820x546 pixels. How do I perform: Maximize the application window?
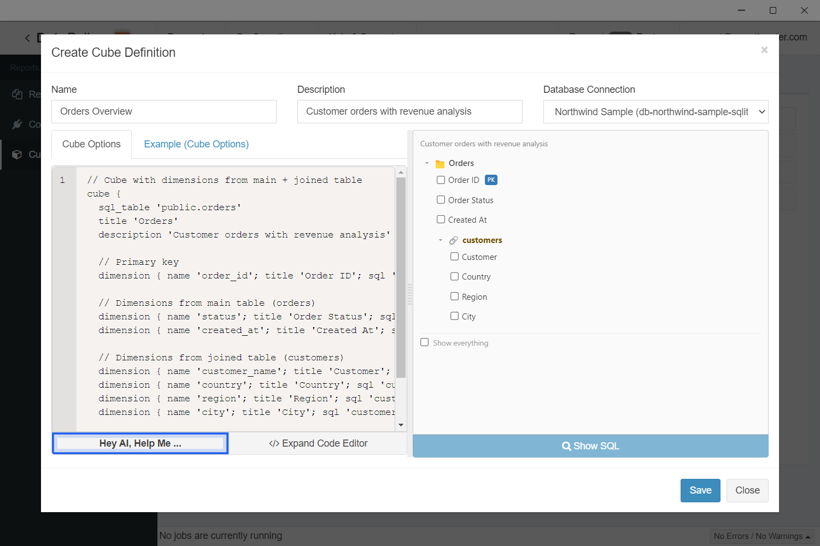[773, 10]
